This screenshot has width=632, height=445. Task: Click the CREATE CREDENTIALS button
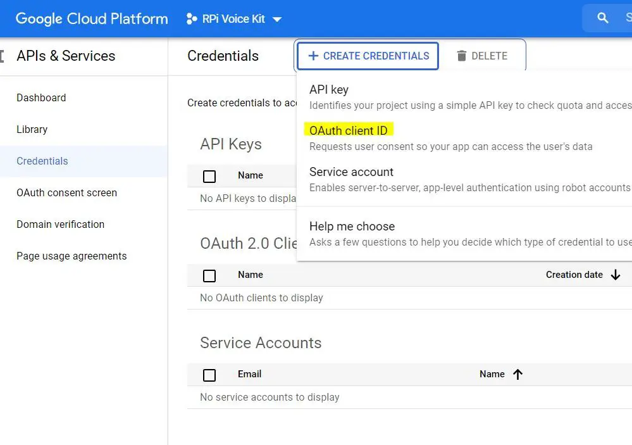tap(368, 56)
